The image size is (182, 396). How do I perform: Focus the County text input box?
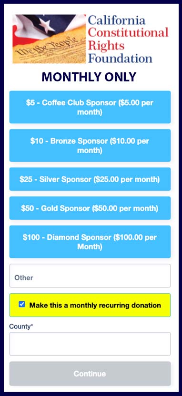coord(90,344)
